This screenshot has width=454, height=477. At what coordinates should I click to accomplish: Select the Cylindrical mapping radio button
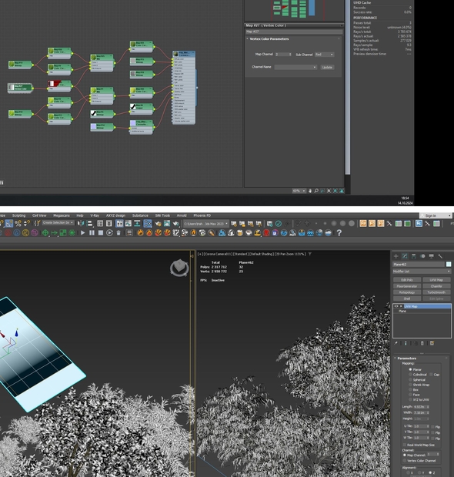coord(410,375)
